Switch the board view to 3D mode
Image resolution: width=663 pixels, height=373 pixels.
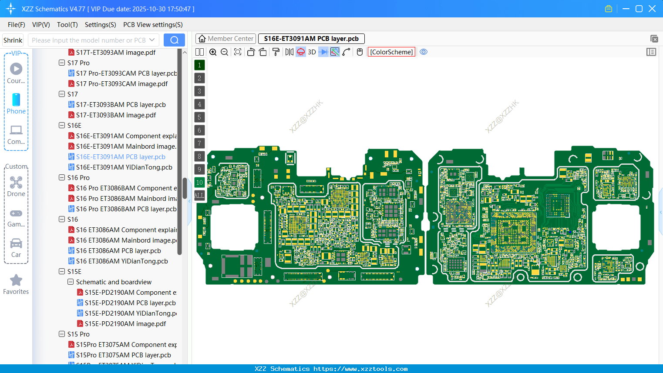pyautogui.click(x=312, y=52)
